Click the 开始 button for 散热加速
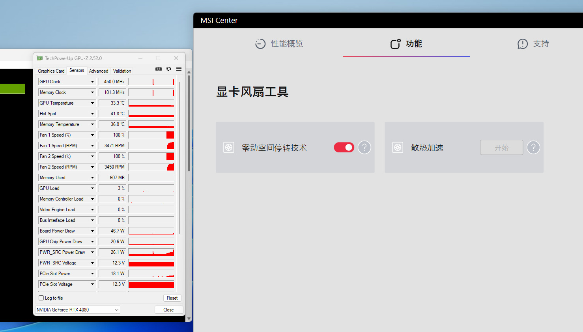The height and width of the screenshot is (332, 583). click(x=502, y=147)
